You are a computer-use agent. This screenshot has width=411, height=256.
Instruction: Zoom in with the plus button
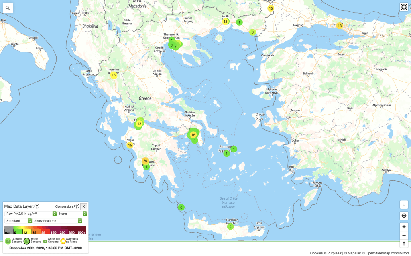coord(404,226)
